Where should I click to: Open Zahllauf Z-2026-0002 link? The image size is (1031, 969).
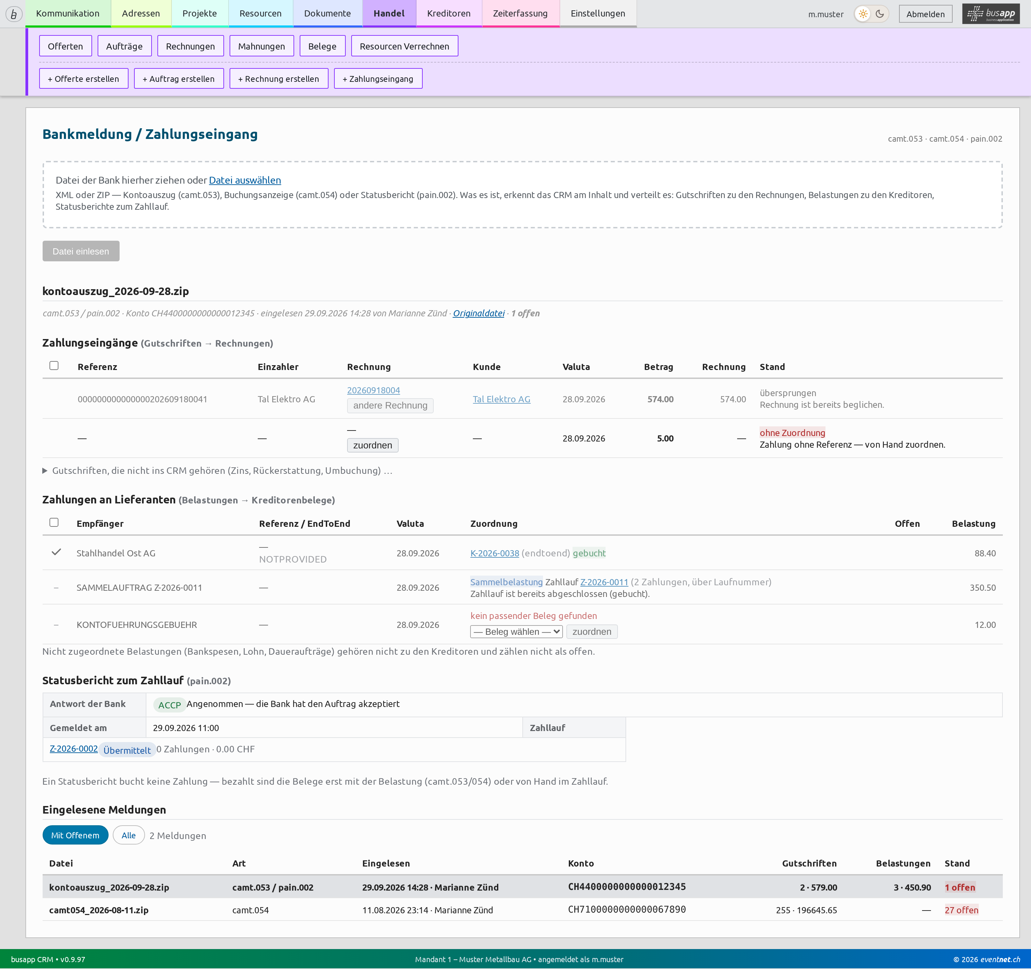74,749
